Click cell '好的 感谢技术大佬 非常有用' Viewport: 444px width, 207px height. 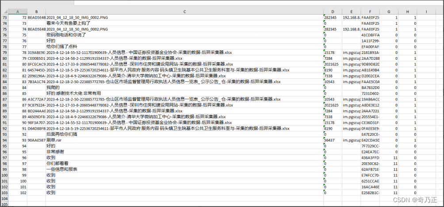pos(184,93)
